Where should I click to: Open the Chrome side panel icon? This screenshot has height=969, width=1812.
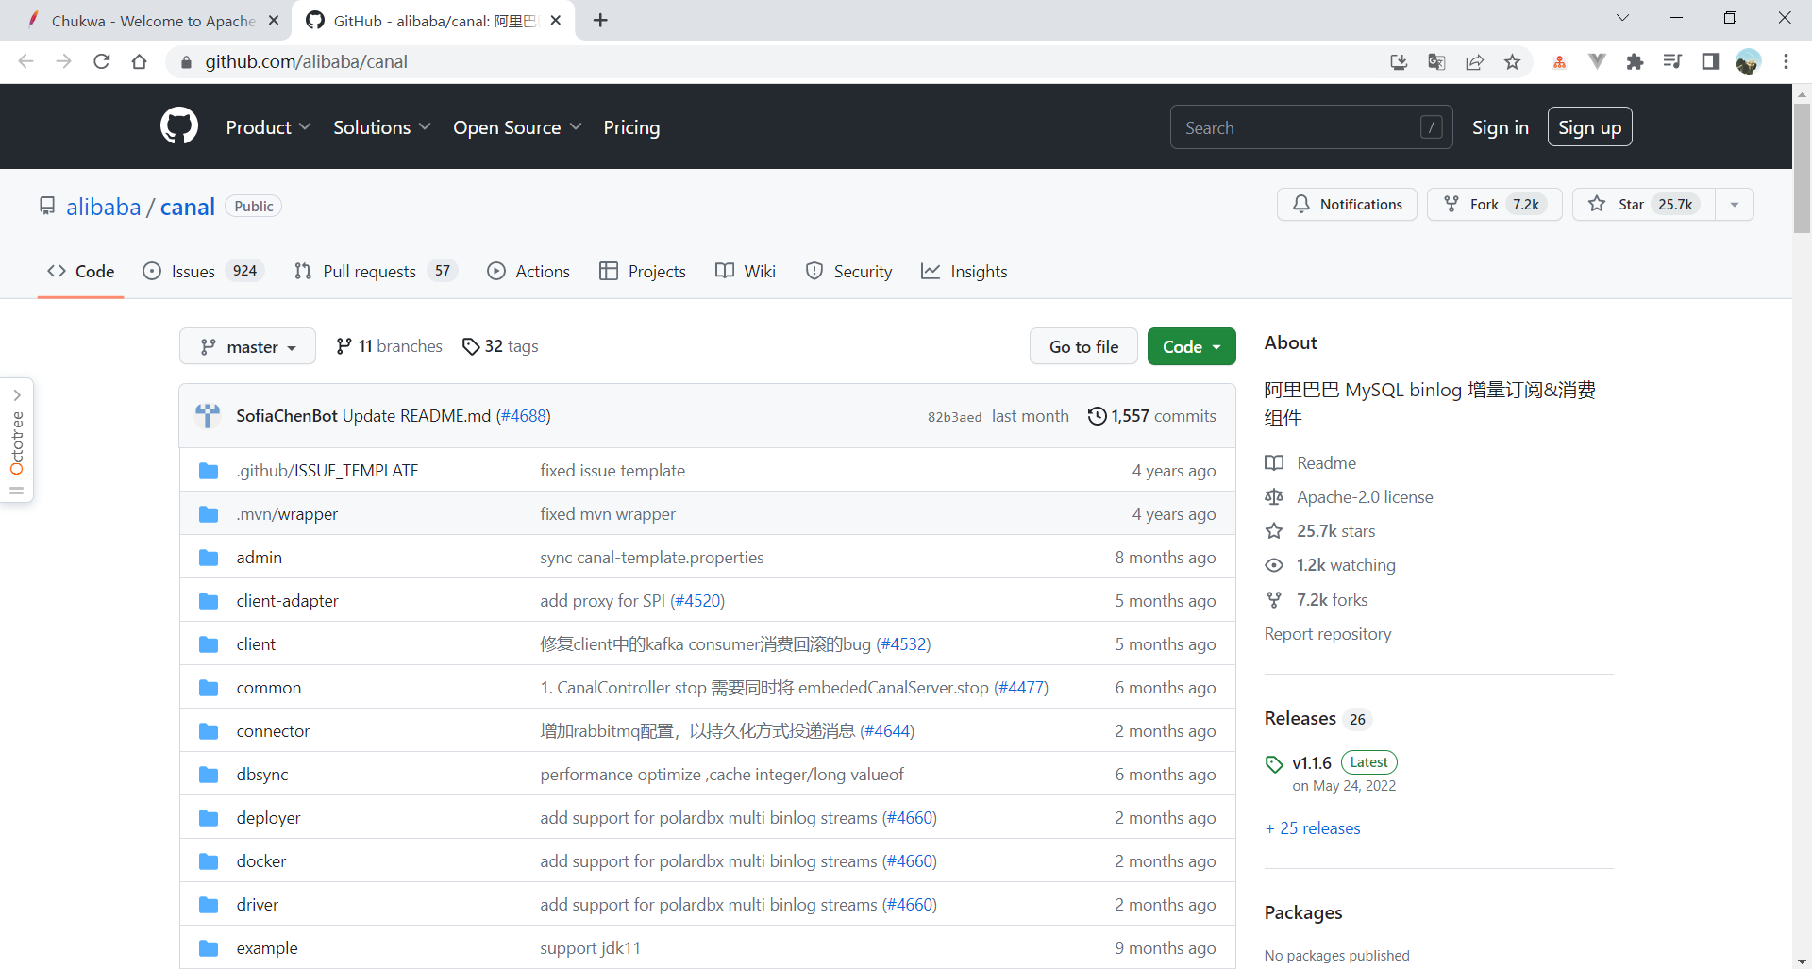point(1710,61)
